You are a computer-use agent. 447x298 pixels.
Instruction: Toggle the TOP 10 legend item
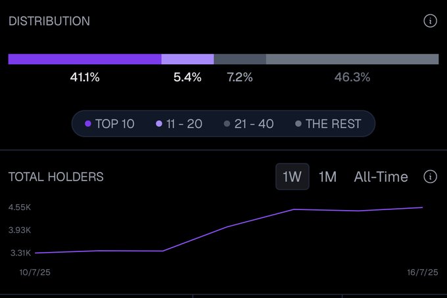pos(110,123)
